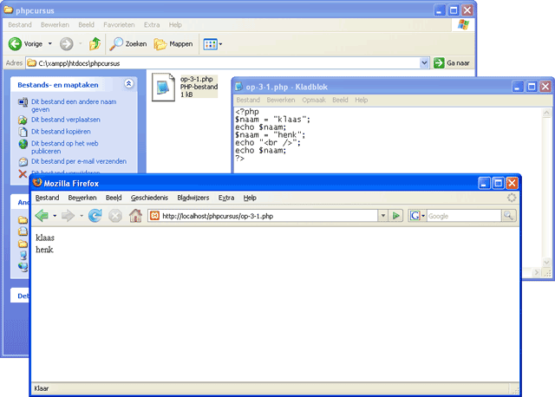Click the Explorer forward arrow icon
The width and height of the screenshot is (555, 397).
(x=66, y=44)
